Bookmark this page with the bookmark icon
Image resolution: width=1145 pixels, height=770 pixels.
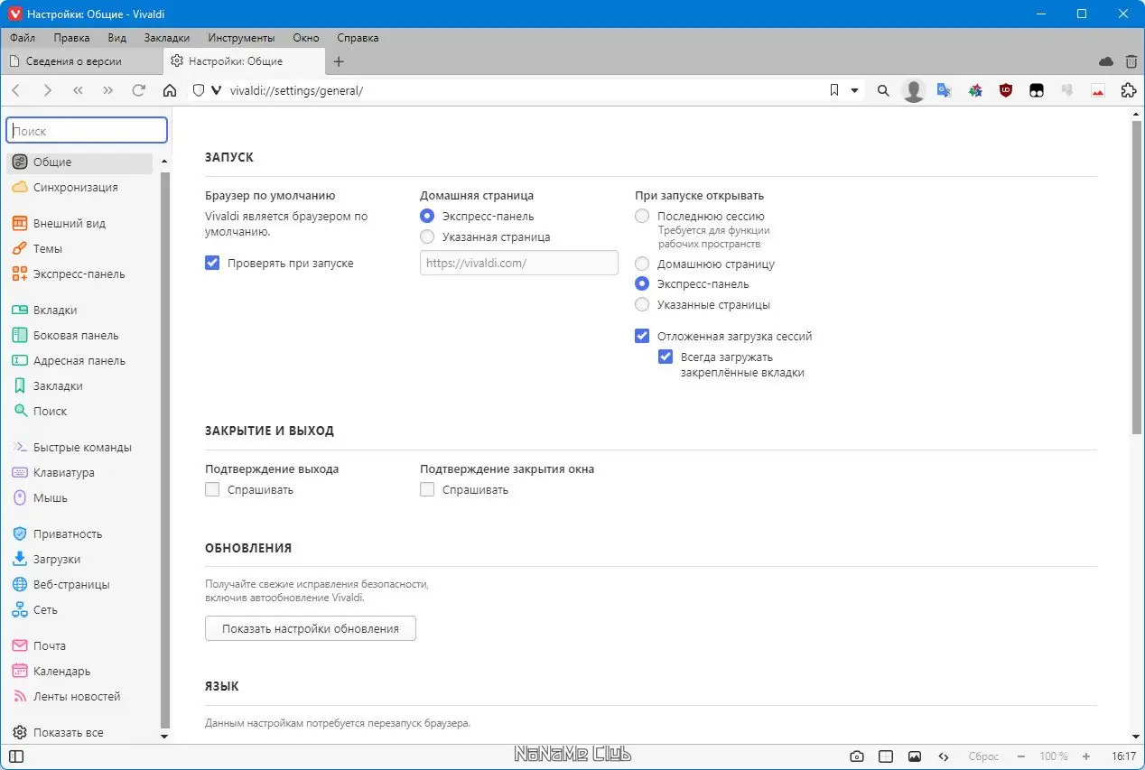(x=834, y=90)
